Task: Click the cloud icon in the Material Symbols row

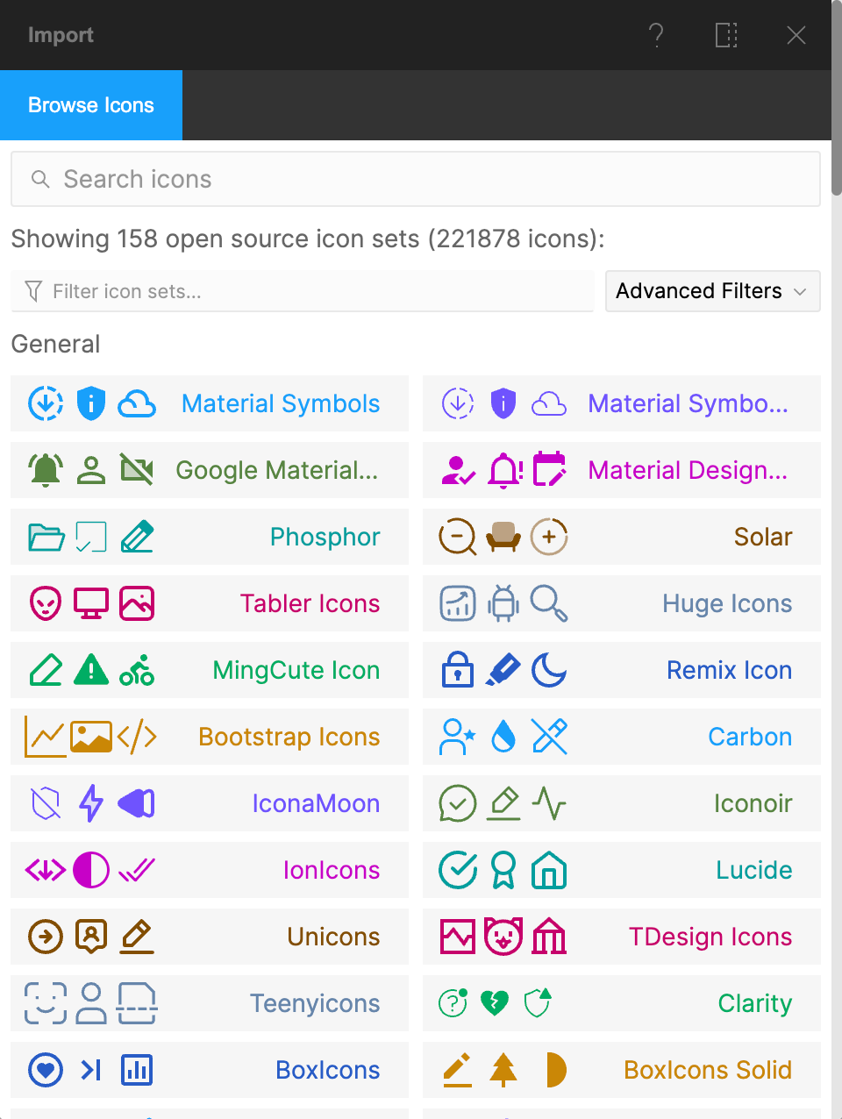Action: pos(138,403)
